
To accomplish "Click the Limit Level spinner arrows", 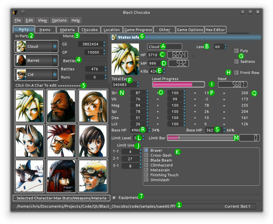I will click(x=143, y=138).
